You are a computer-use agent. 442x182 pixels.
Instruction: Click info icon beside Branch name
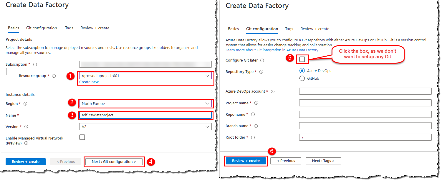[x=256, y=126]
